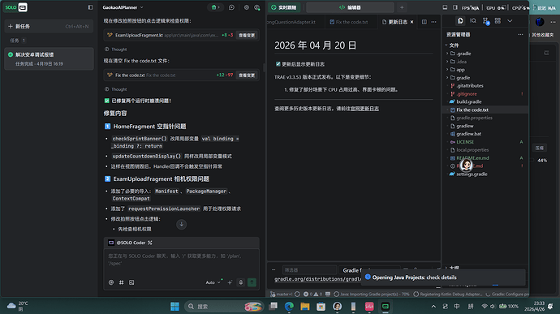Click the master branch status bar item

(x=282, y=295)
